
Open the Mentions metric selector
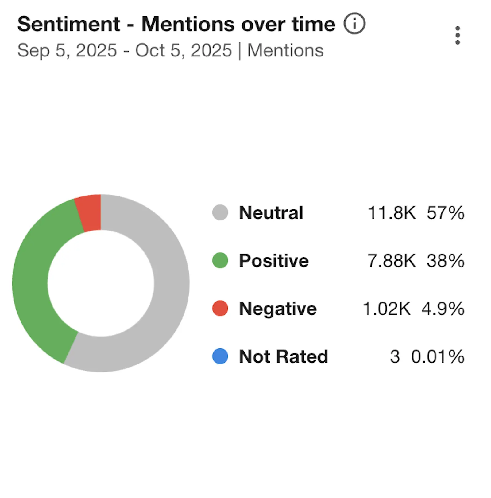285,50
